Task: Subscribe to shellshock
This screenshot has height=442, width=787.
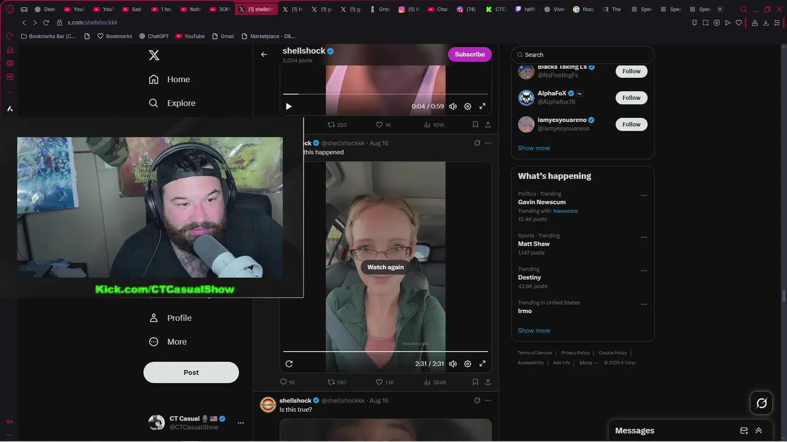Action: pos(470,54)
